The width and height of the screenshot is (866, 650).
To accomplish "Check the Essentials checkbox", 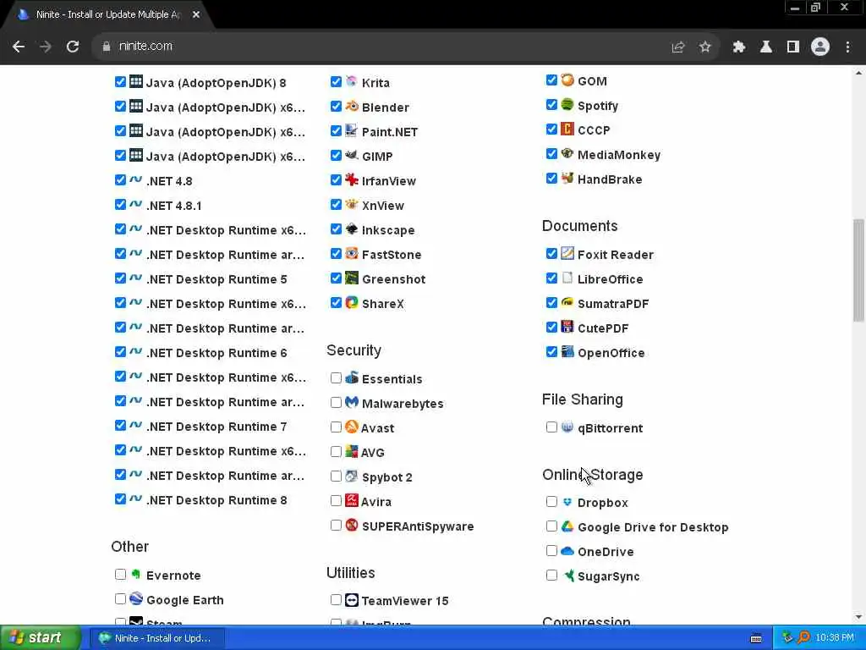I will tap(336, 378).
